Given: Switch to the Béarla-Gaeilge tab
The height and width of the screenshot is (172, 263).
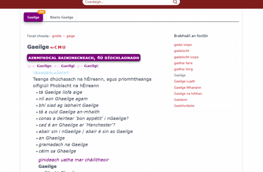Looking at the screenshot, I should click(x=62, y=17).
